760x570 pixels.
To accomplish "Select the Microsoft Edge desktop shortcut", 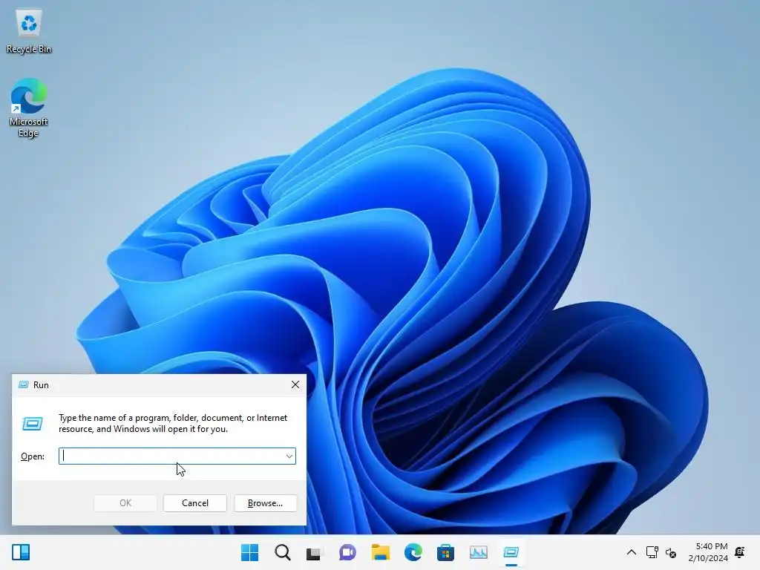I will pyautogui.click(x=29, y=108).
